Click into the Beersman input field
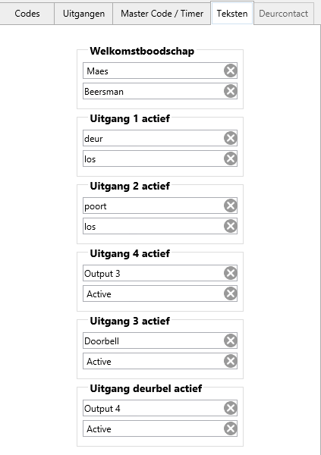The height and width of the screenshot is (455, 321). (x=153, y=91)
